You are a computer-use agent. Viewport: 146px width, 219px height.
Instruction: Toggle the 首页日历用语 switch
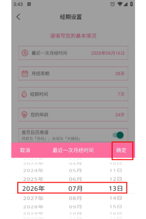(x=118, y=135)
